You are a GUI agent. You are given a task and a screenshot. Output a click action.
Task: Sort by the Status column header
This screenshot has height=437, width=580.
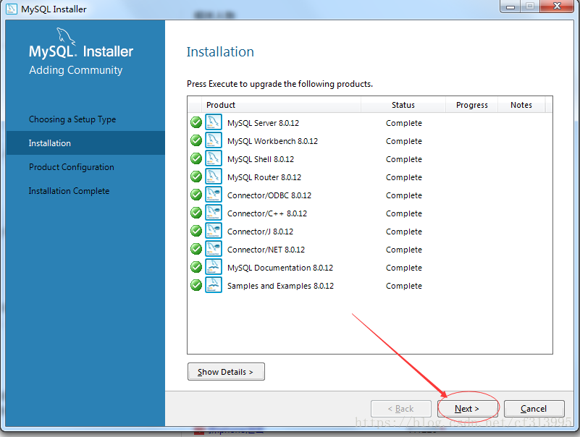point(403,105)
